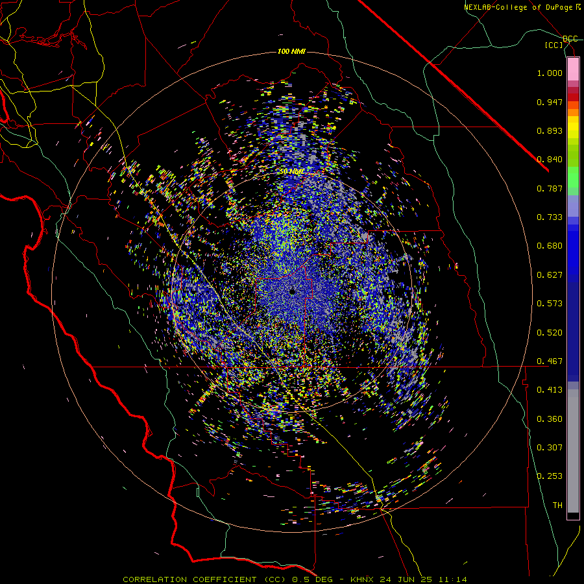Select the 0.360 value on the scale
This screenshot has height=584, width=584.
pos(550,419)
